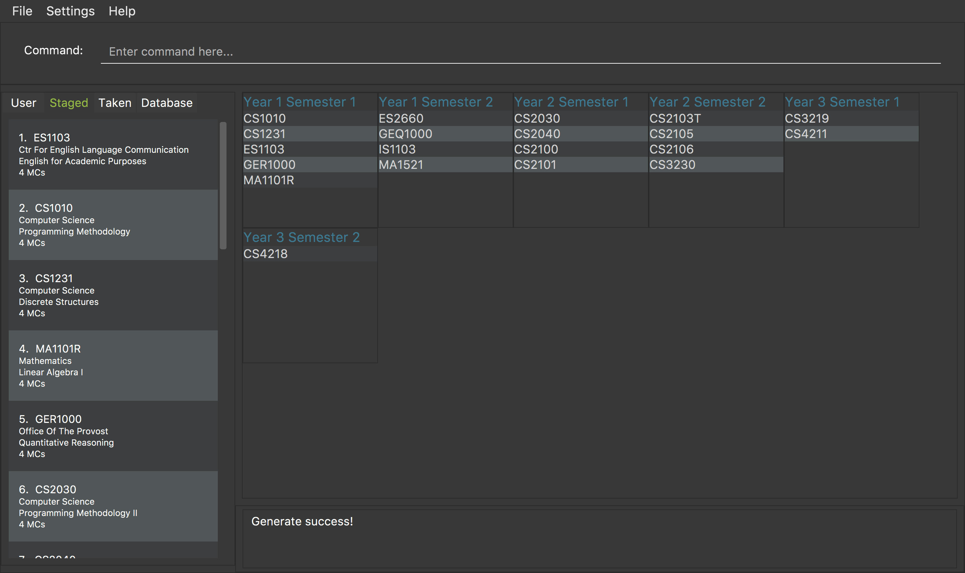Select the GER1000 Quantitative Reasoning card
The width and height of the screenshot is (965, 573).
pos(113,436)
